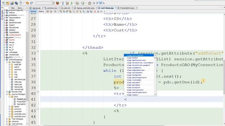This screenshot has width=225, height=126.
Task: Select the Linkingapp project
Action: [x=13, y=52]
